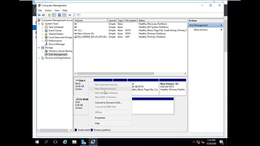This screenshot has height=146, width=260.
Task: Expand the Performance node
Action: [x=43, y=41]
